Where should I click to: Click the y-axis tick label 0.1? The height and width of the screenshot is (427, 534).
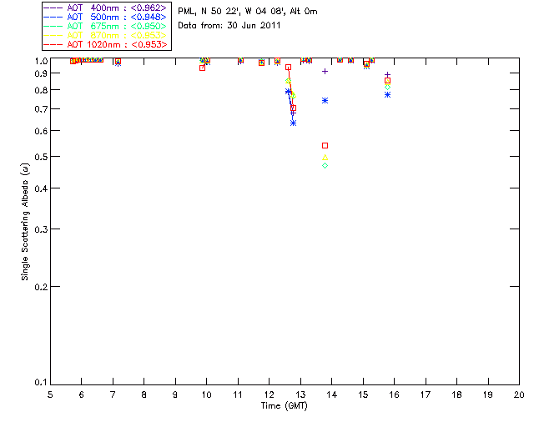coord(41,383)
